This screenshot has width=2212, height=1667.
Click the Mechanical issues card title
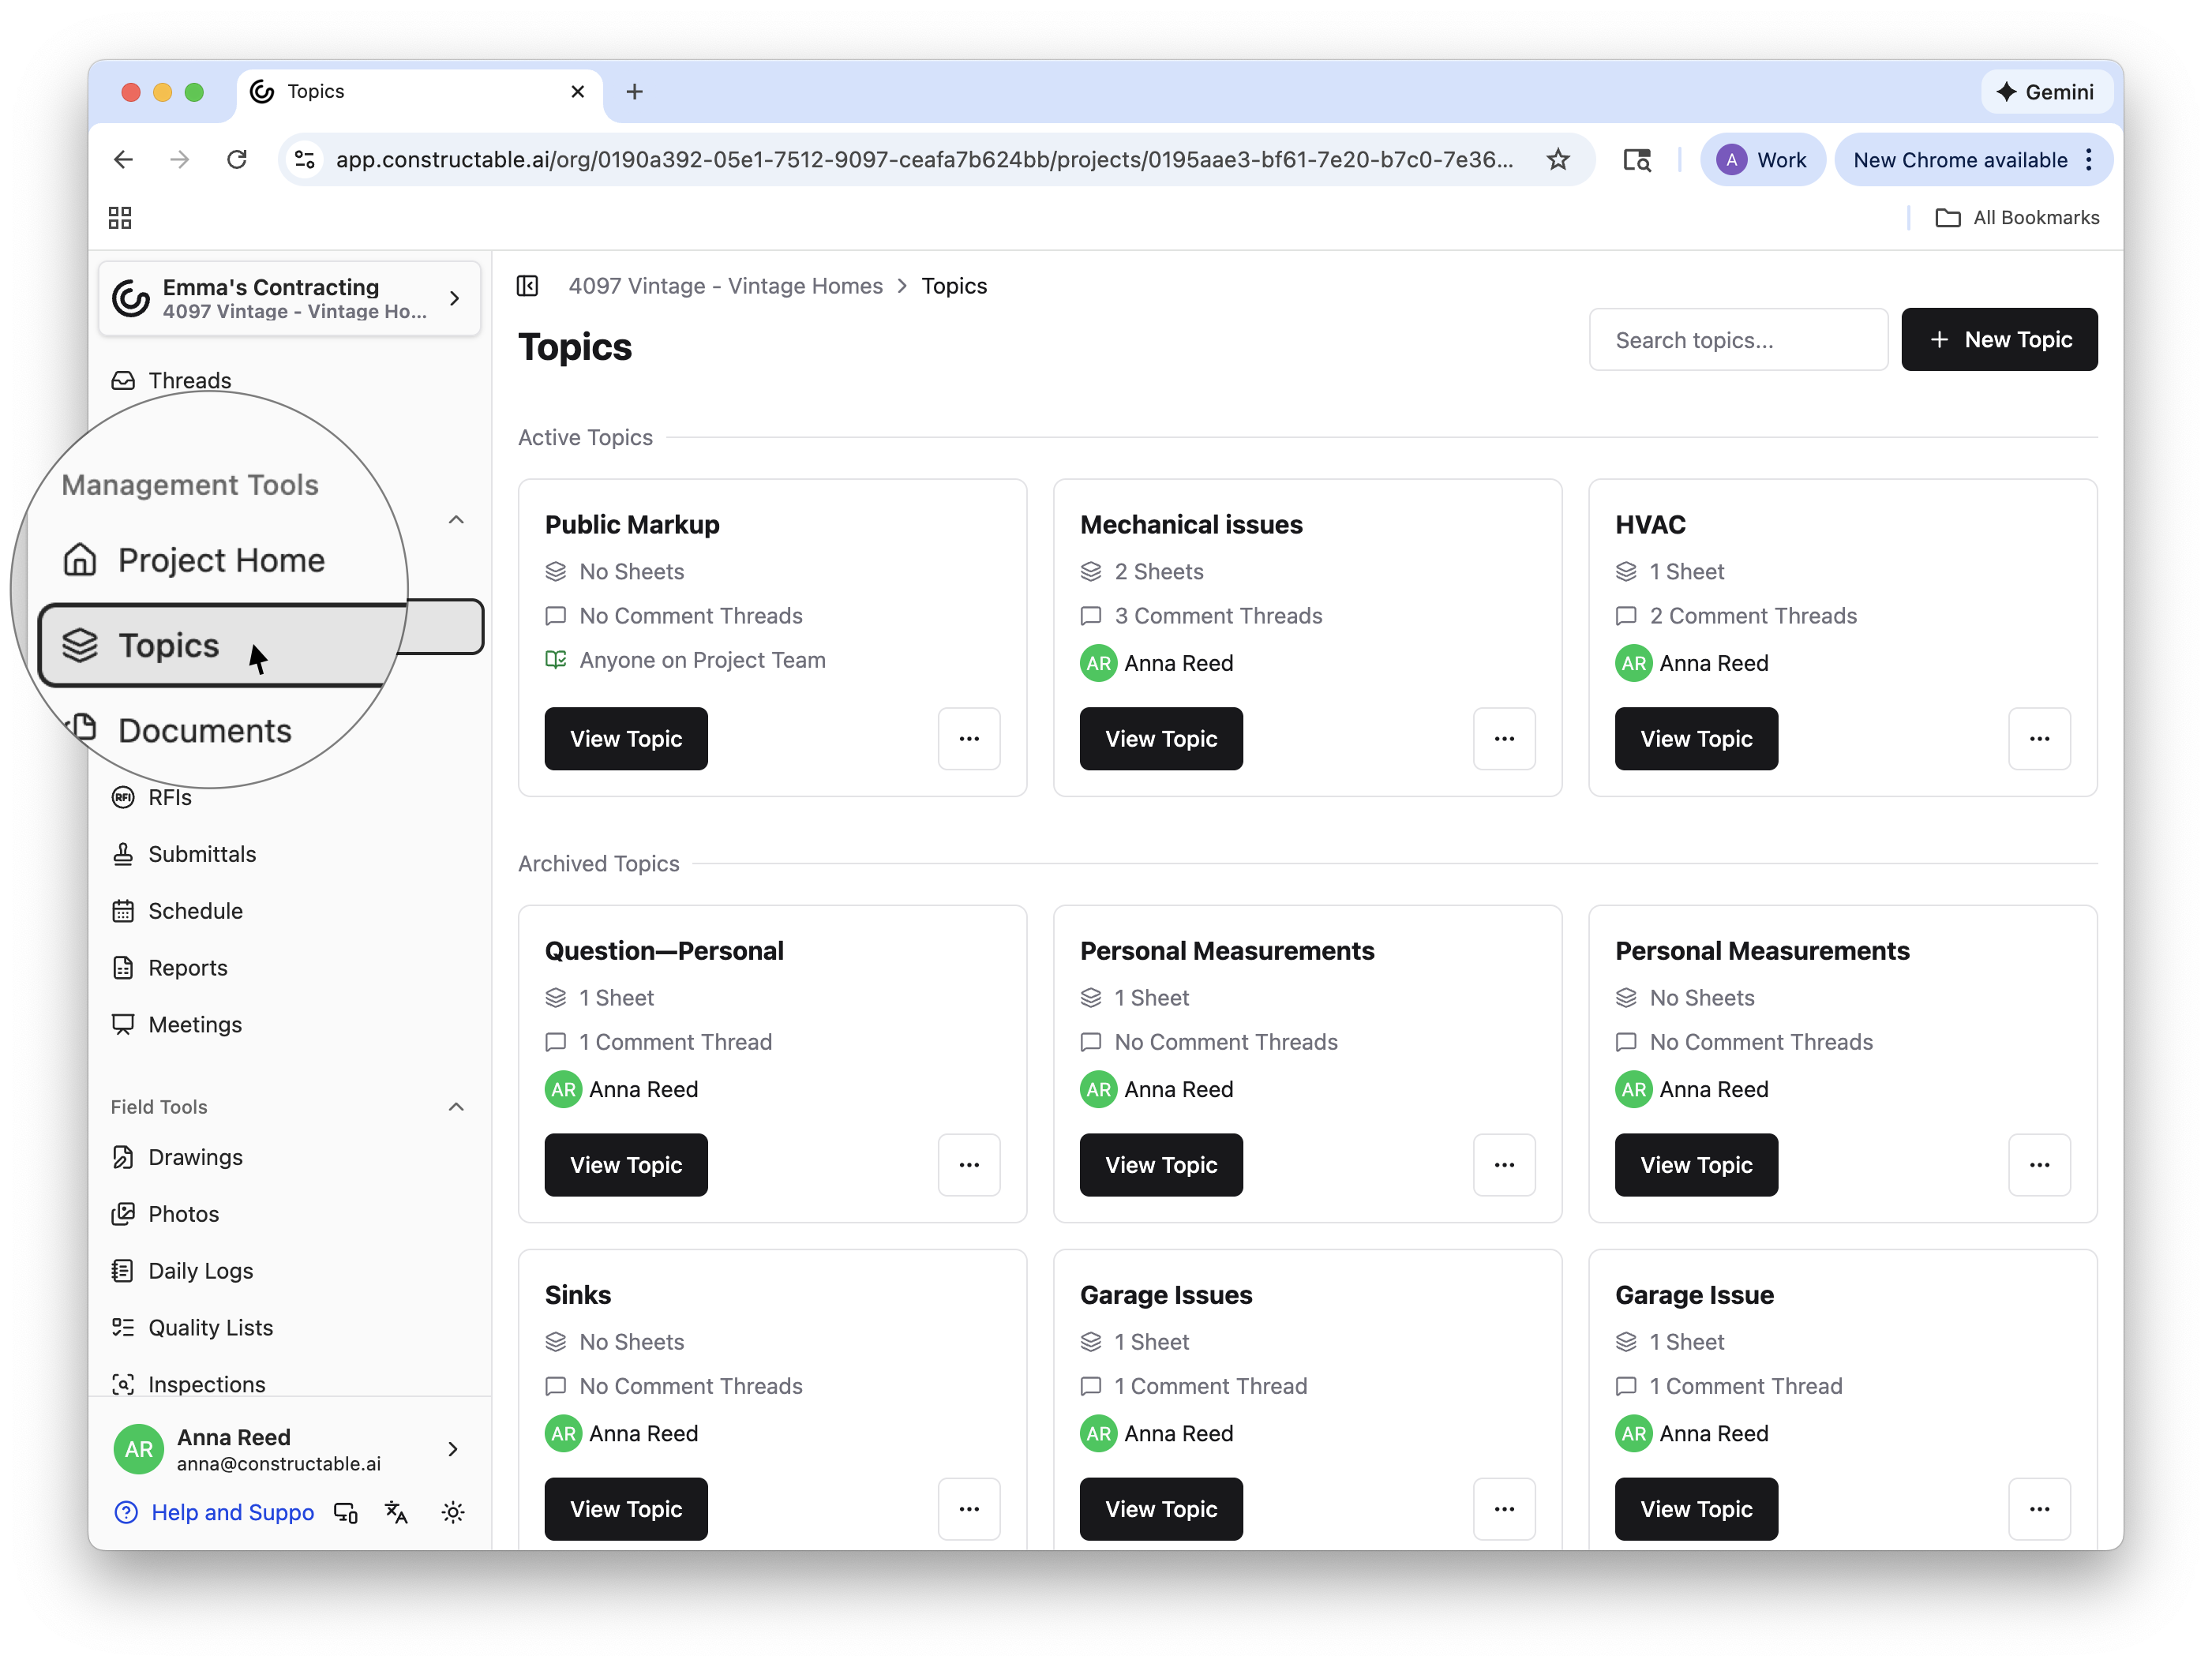coord(1191,524)
